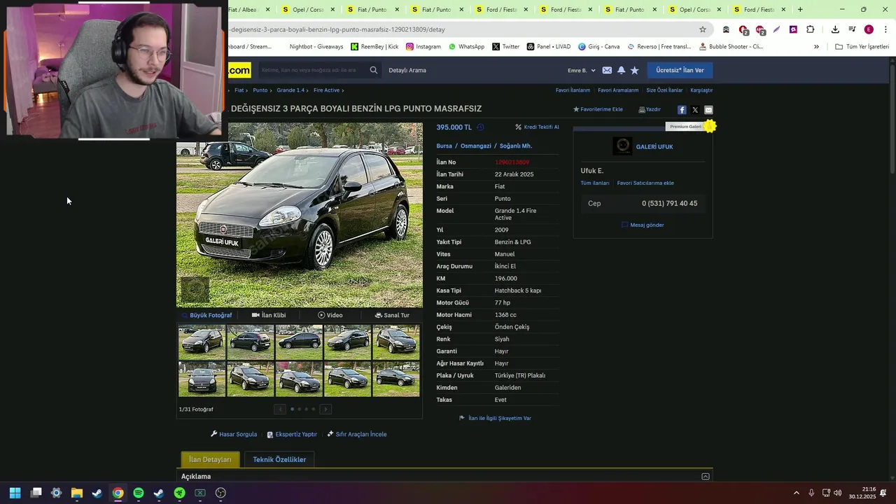
Task: Click Osmangazi location link
Action: 476,146
